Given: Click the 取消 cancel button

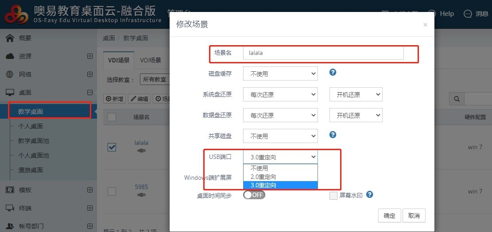Looking at the screenshot, I should pos(414,216).
